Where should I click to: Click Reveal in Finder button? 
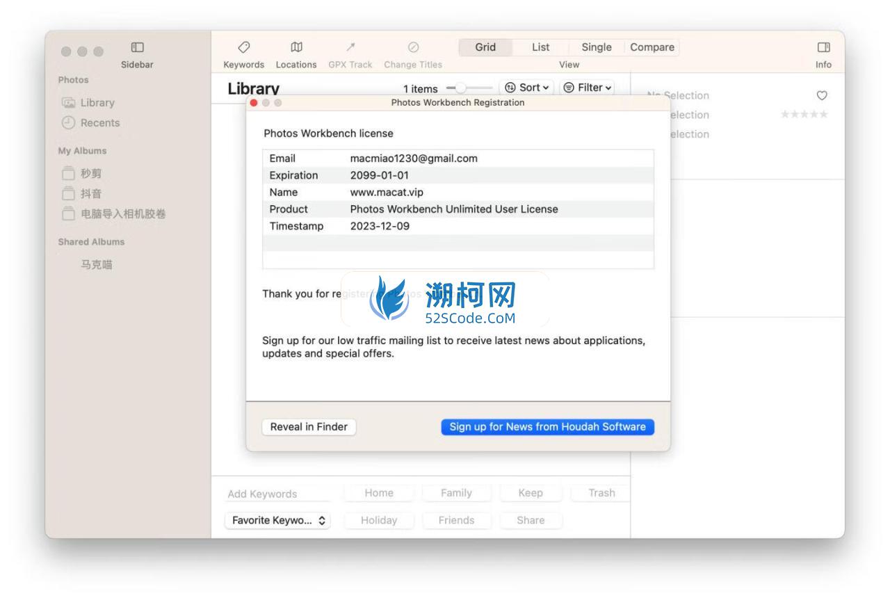(309, 427)
